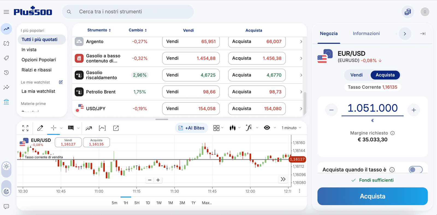
Task: Click the instruments list vertical scrollbar
Action: click(305, 104)
